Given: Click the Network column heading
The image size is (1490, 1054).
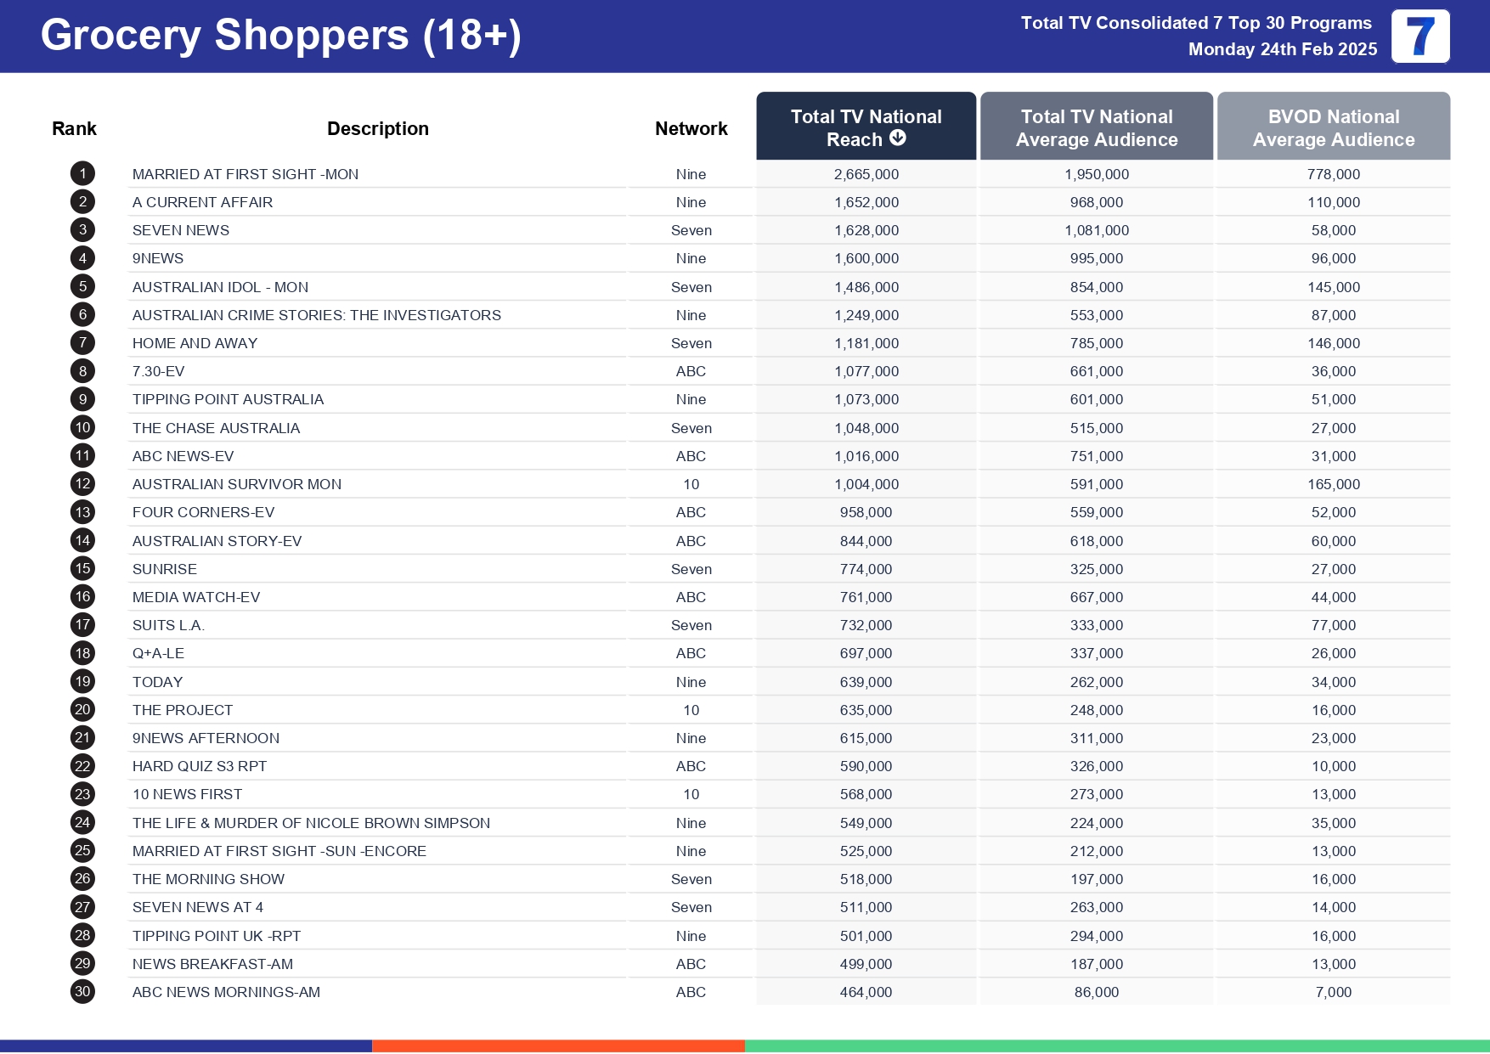Looking at the screenshot, I should click(691, 129).
